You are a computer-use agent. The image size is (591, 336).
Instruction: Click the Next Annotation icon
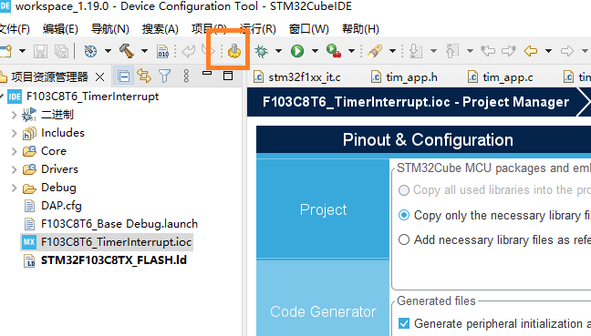(416, 51)
